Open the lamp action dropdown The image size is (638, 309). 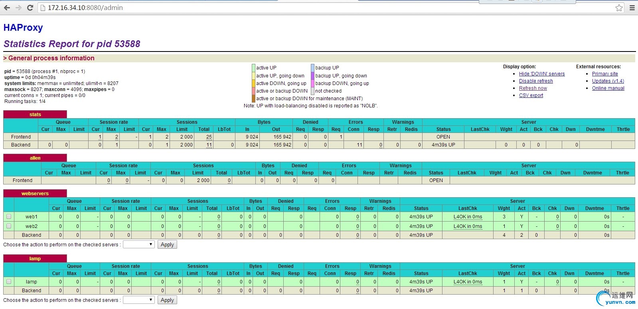(x=138, y=300)
